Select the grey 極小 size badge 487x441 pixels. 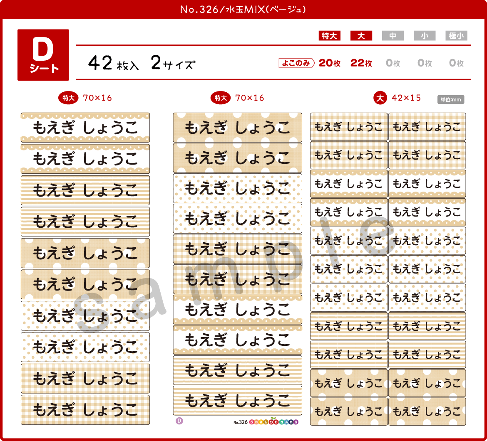click(456, 36)
